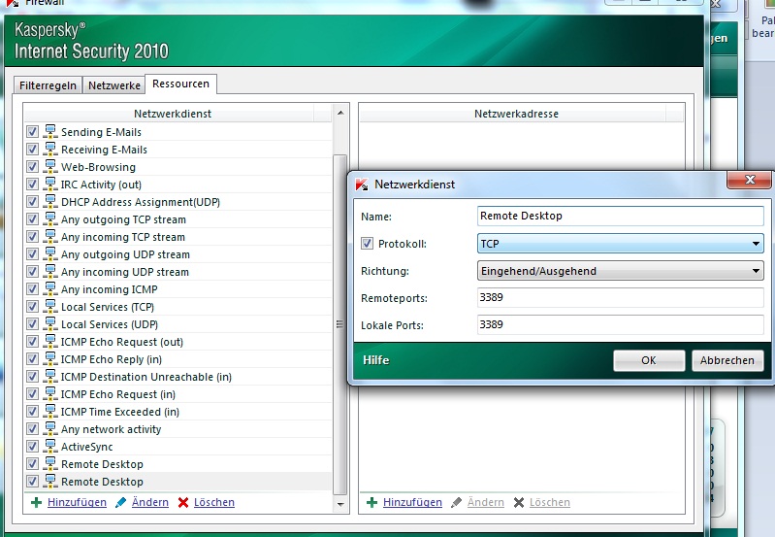Click the icon beside ICMP Destination Unreachable (in)
The image size is (775, 537).
(50, 376)
